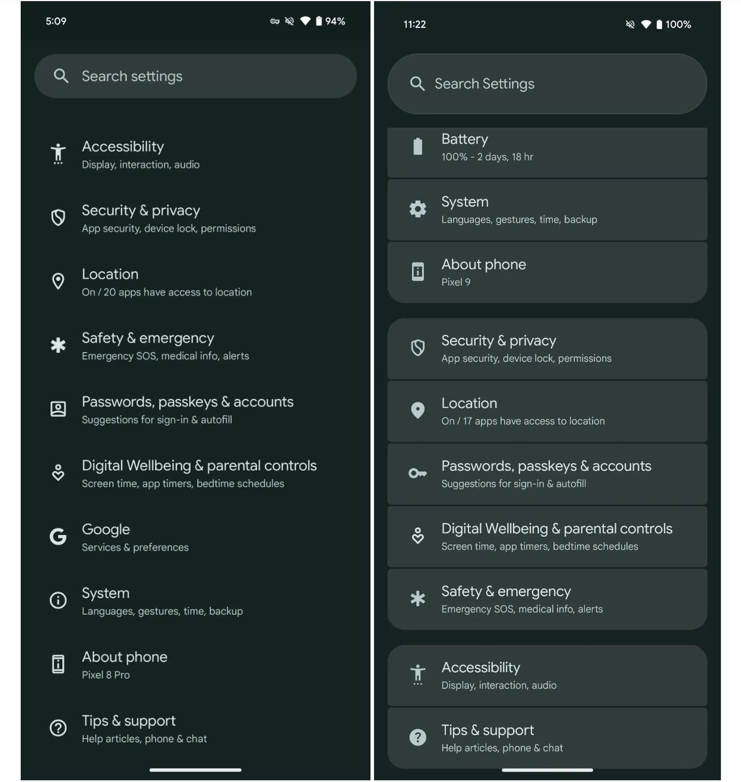Open Google Services & preferences
This screenshot has height=782, width=741.
pos(135,536)
